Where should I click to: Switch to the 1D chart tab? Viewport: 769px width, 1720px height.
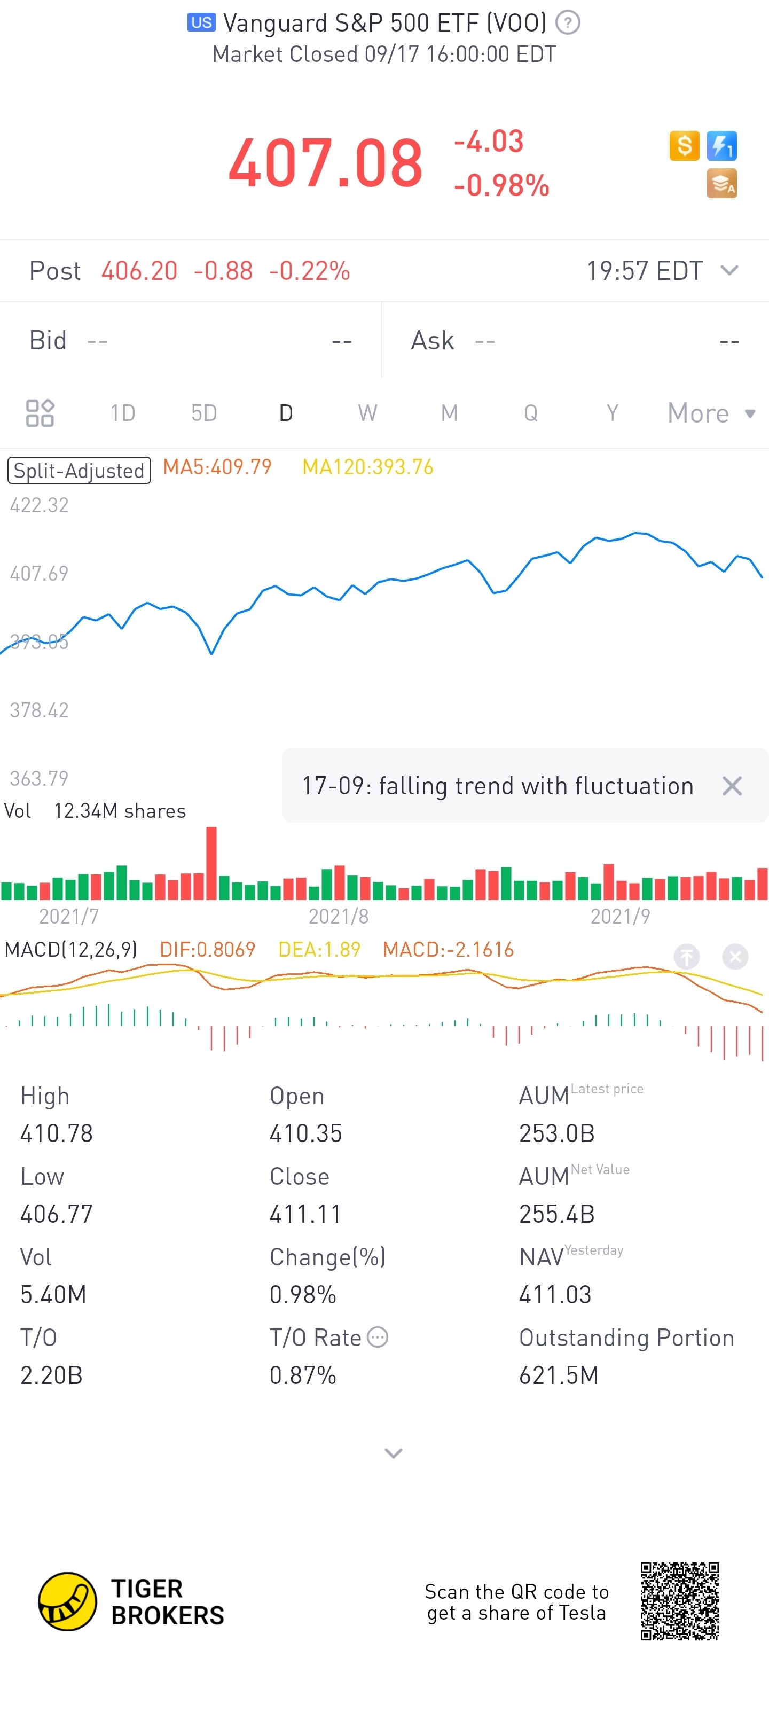(x=123, y=412)
